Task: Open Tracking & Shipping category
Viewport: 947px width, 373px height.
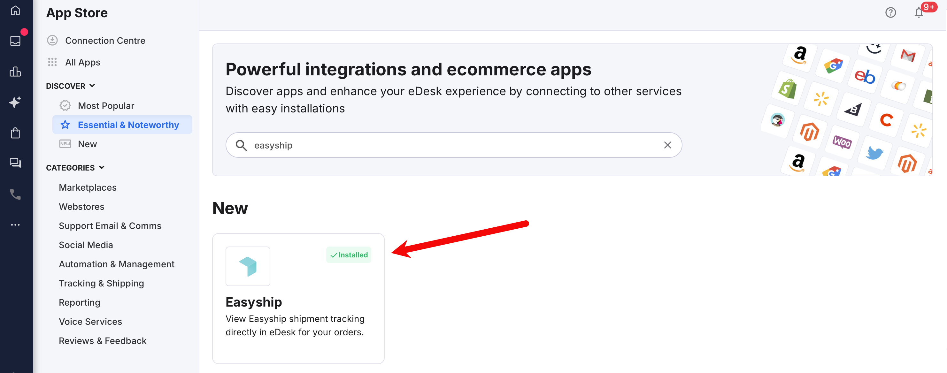Action: coord(102,283)
